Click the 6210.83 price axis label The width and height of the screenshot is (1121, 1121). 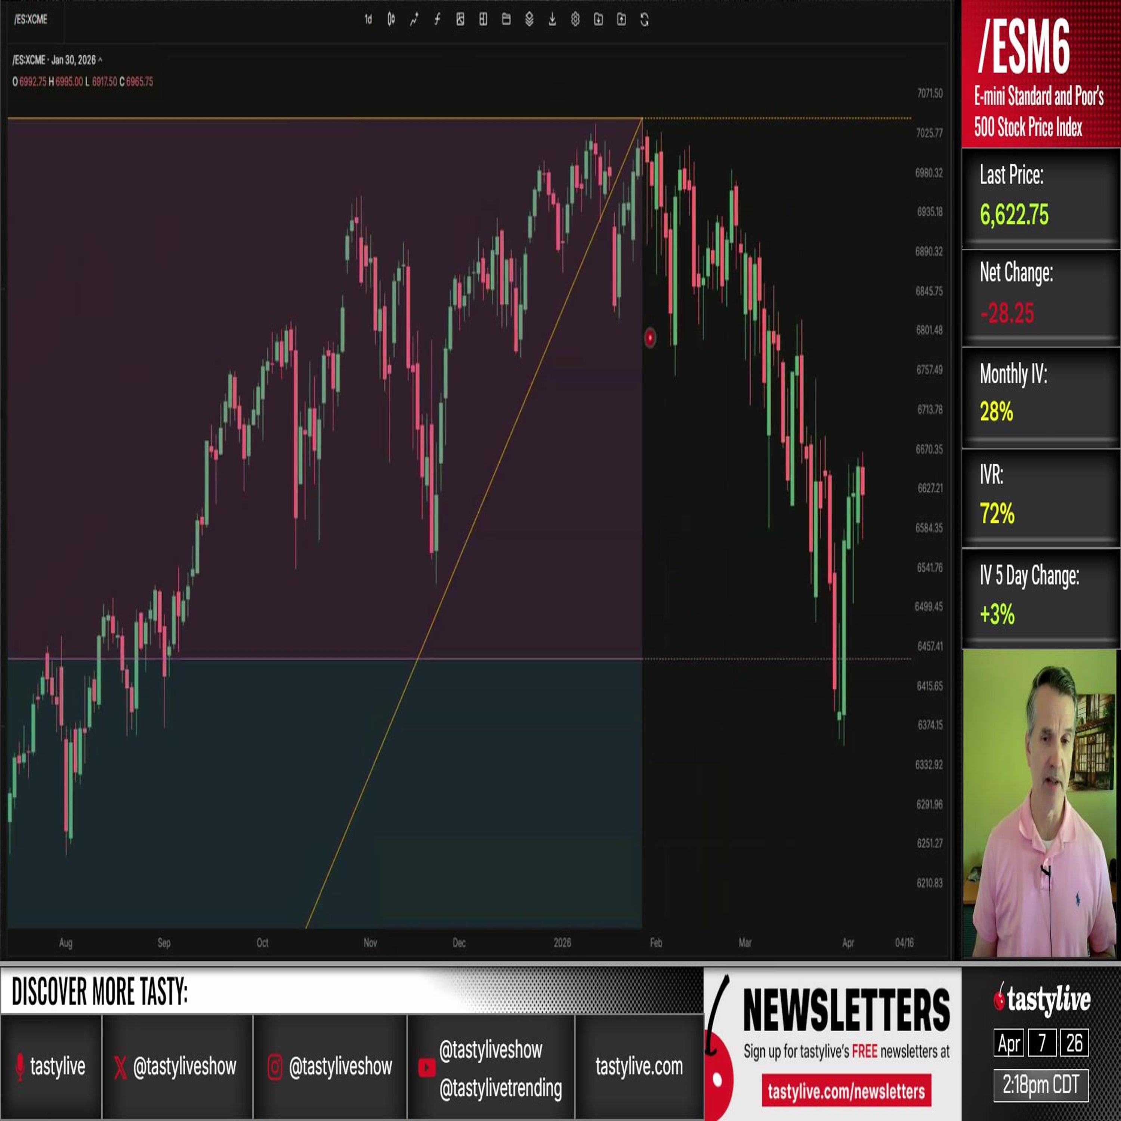pos(930,883)
